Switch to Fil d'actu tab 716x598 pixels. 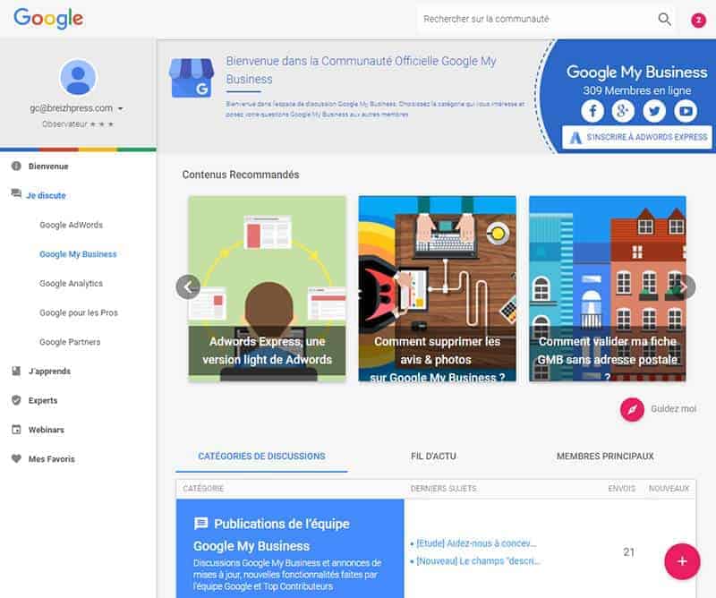pyautogui.click(x=433, y=456)
